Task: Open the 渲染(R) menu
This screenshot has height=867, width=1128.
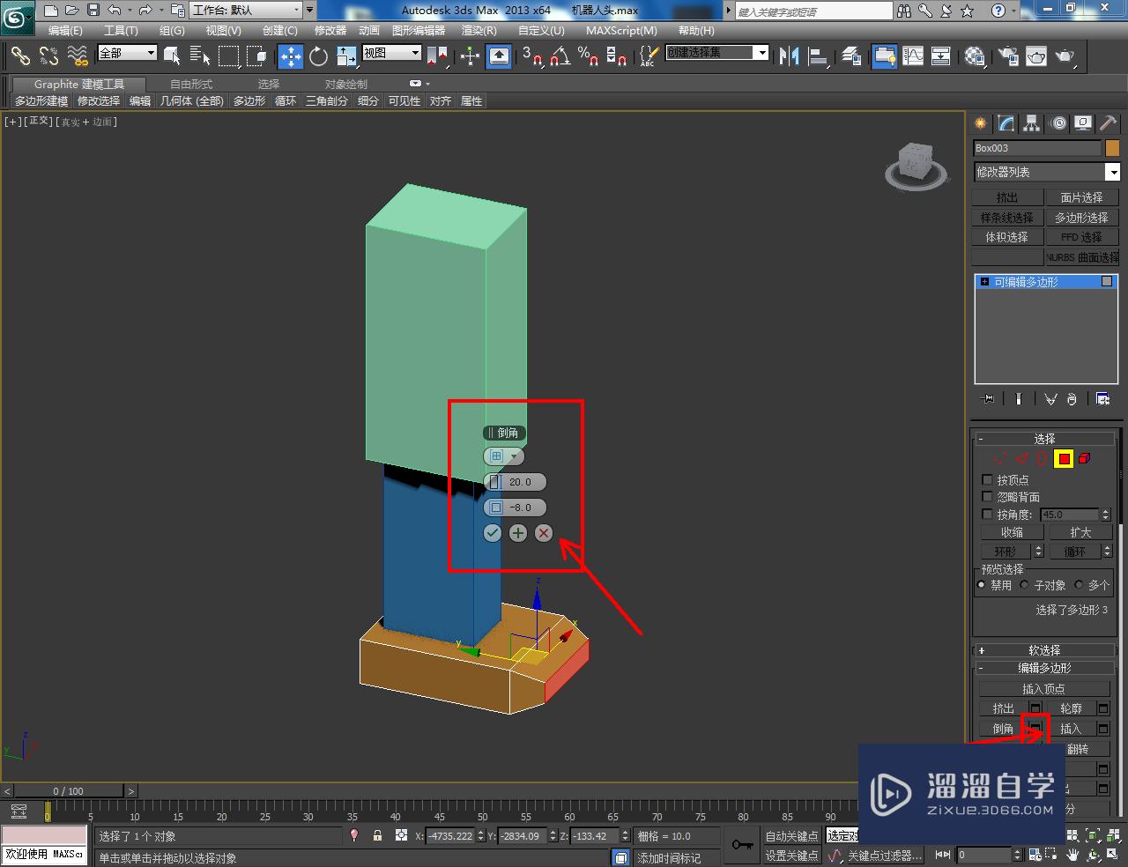Action: point(479,31)
